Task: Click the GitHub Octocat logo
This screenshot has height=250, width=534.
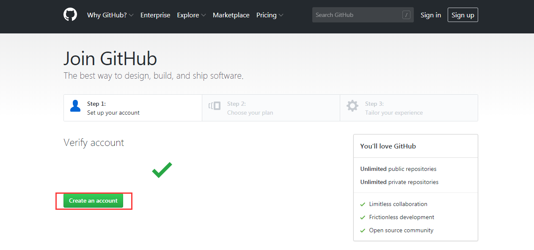Action: [x=70, y=15]
